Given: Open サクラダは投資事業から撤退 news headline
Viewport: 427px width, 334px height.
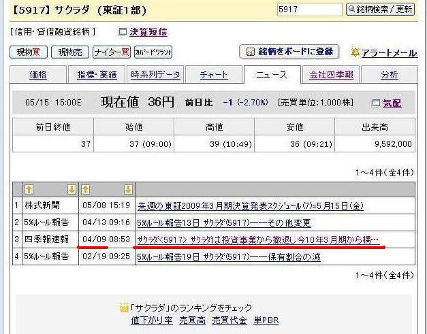Looking at the screenshot, I should (258, 240).
